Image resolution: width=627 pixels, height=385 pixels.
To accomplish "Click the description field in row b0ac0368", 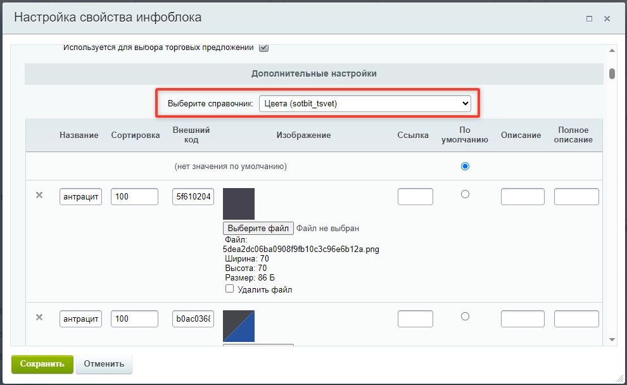I will click(522, 319).
